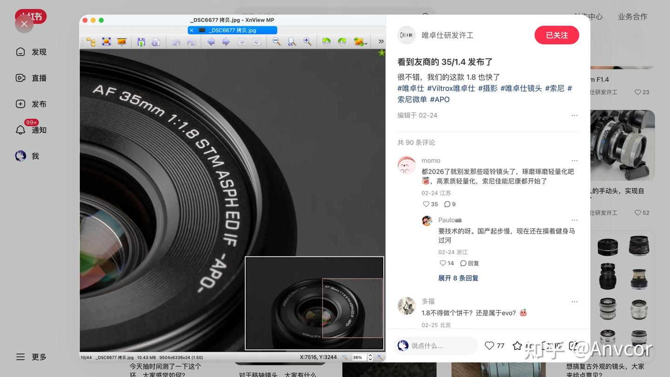Viewport: 670px width, 377px height.
Task: Open options for Paulo's reply
Action: point(575,220)
